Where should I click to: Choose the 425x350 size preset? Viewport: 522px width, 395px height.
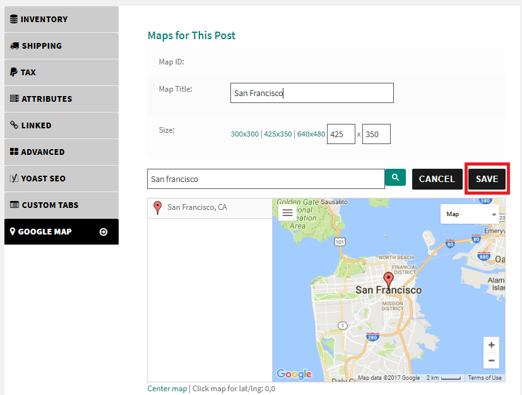pos(278,134)
